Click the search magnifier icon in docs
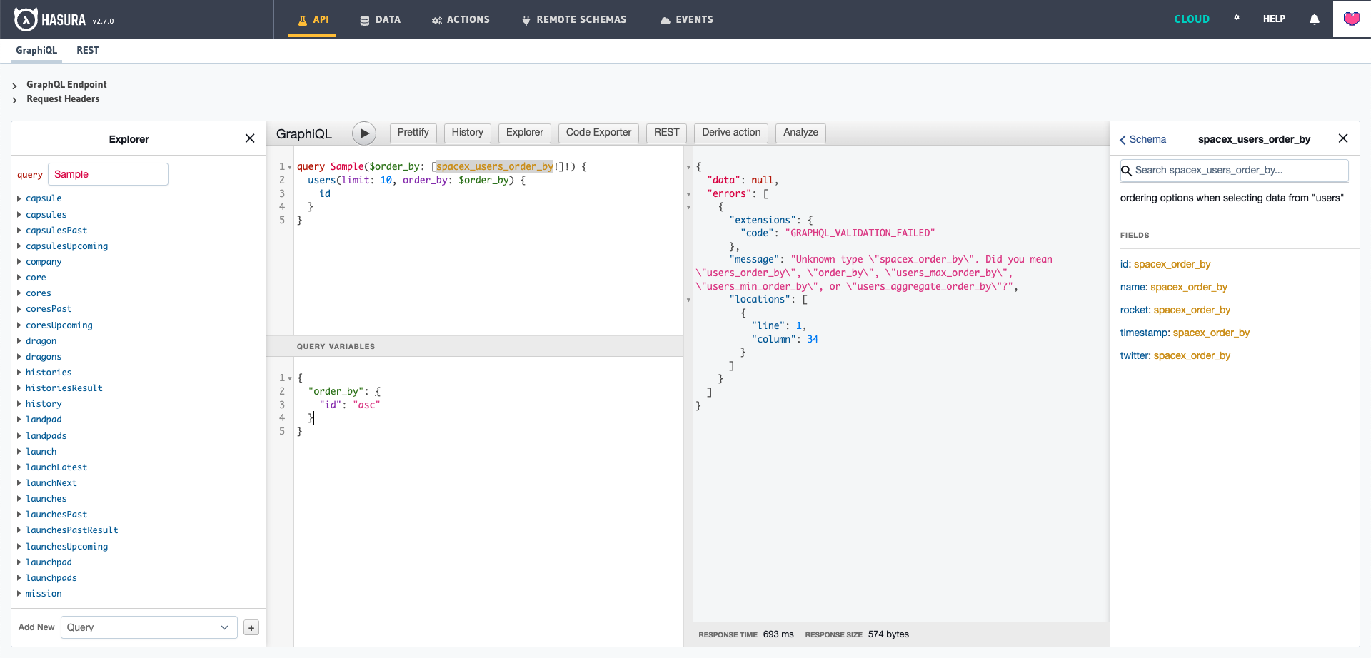Image resolution: width=1371 pixels, height=658 pixels. pyautogui.click(x=1127, y=171)
